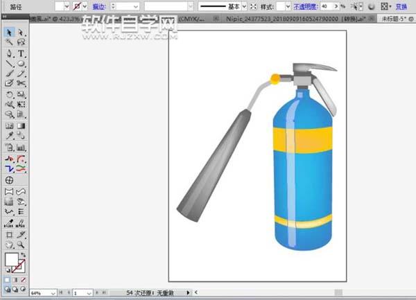Select the Magic Wand tool
Screen dimensions: 416x300
pyautogui.click(x=9, y=42)
